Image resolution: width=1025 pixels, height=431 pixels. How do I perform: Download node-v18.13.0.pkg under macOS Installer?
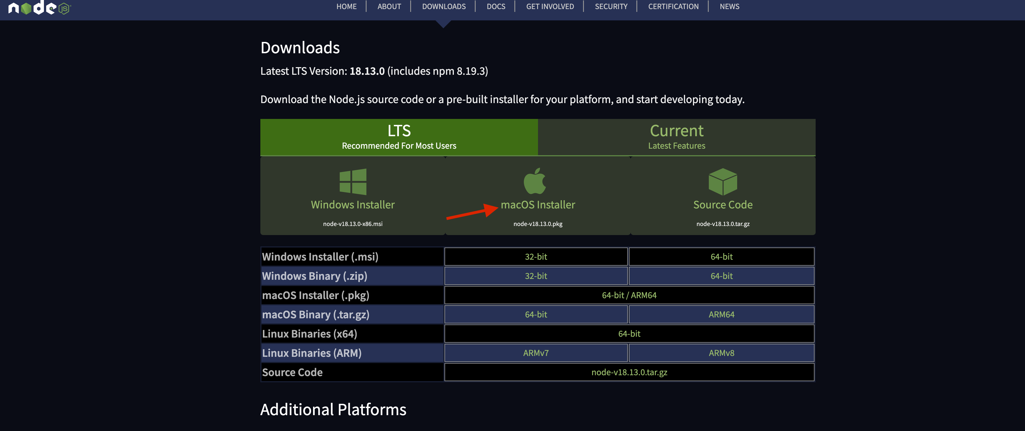tap(537, 224)
